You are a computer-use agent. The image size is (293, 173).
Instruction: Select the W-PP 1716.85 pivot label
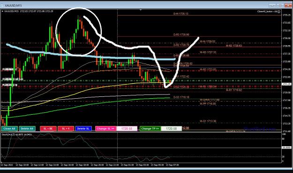[x=208, y=103]
